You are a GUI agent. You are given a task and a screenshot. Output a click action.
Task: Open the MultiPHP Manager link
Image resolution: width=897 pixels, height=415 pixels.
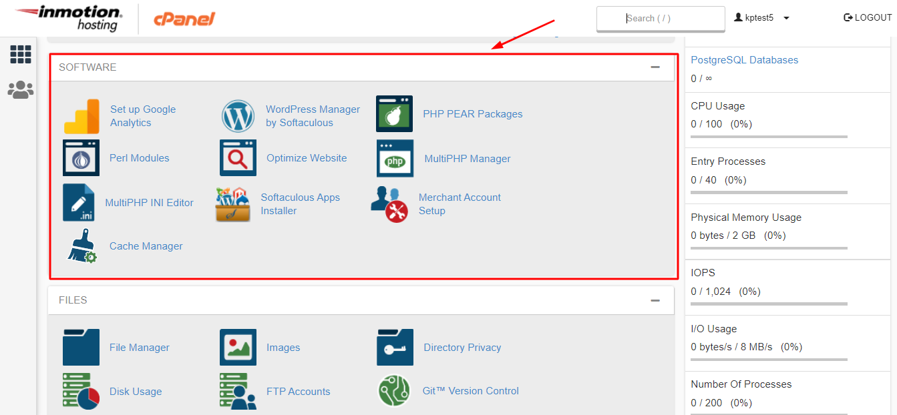(x=468, y=159)
